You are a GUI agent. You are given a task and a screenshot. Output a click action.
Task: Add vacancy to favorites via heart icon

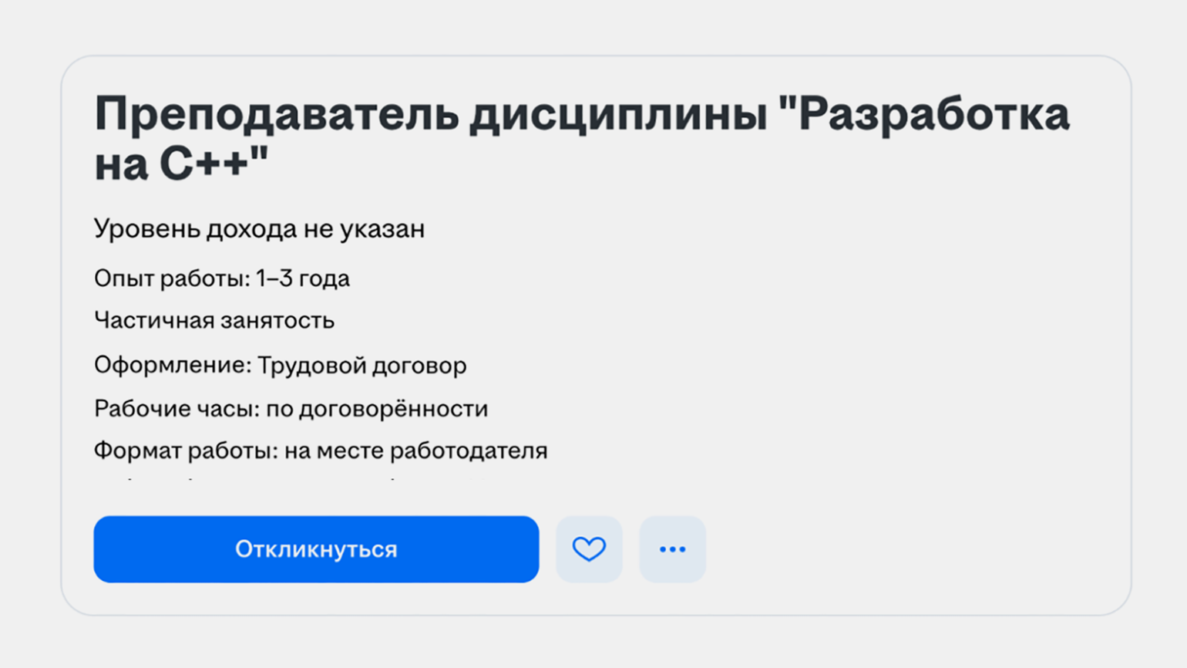pyautogui.click(x=589, y=549)
